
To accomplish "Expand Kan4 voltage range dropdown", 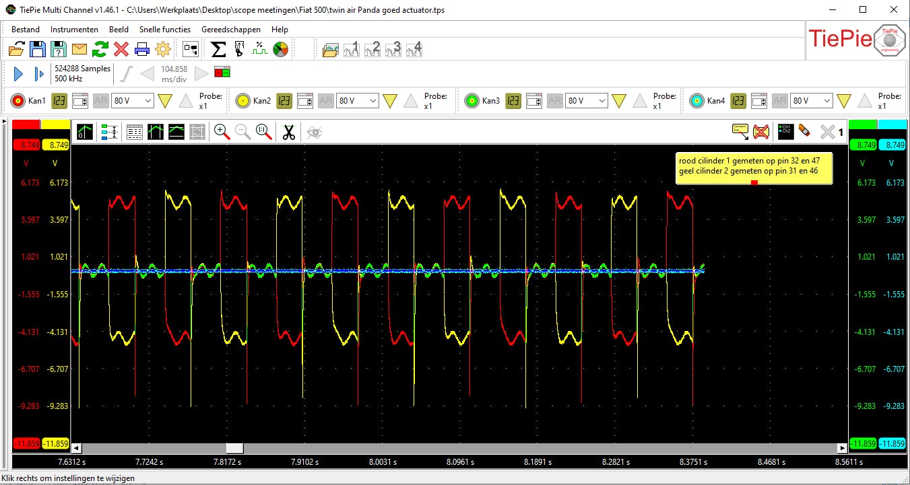I will click(x=811, y=101).
